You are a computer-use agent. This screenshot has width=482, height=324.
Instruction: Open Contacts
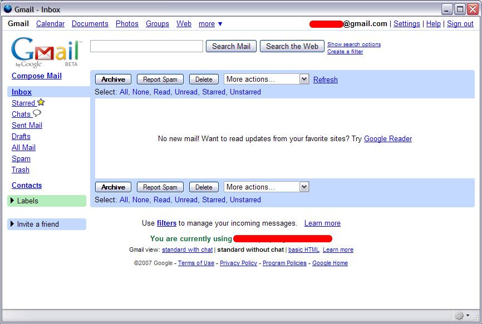point(27,185)
